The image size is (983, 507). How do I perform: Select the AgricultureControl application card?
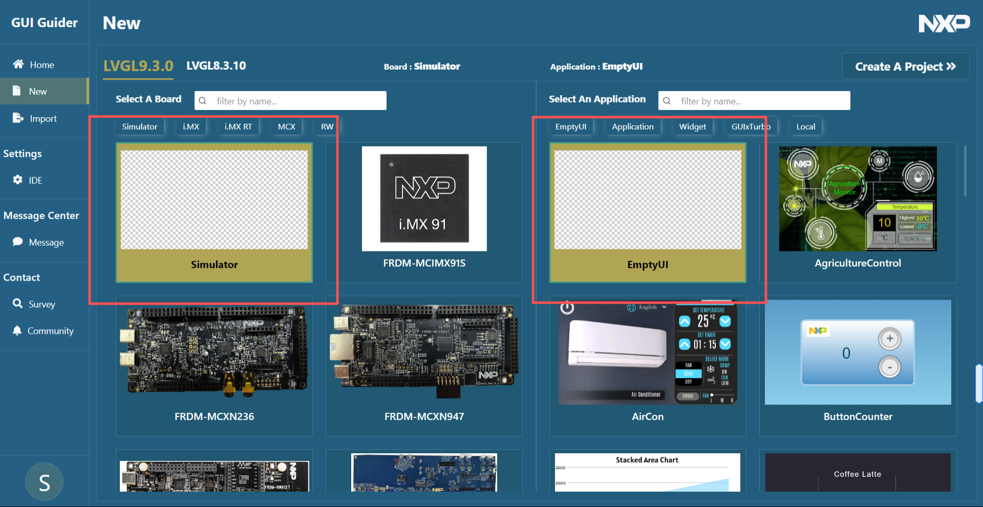[858, 213]
